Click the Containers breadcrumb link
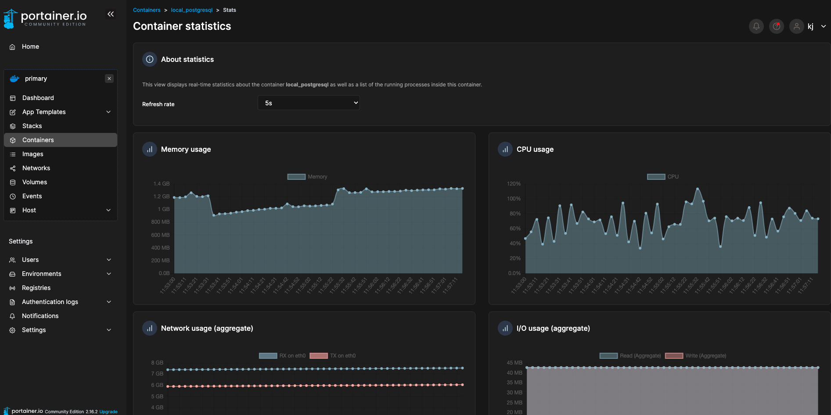The width and height of the screenshot is (831, 415). pyautogui.click(x=147, y=10)
